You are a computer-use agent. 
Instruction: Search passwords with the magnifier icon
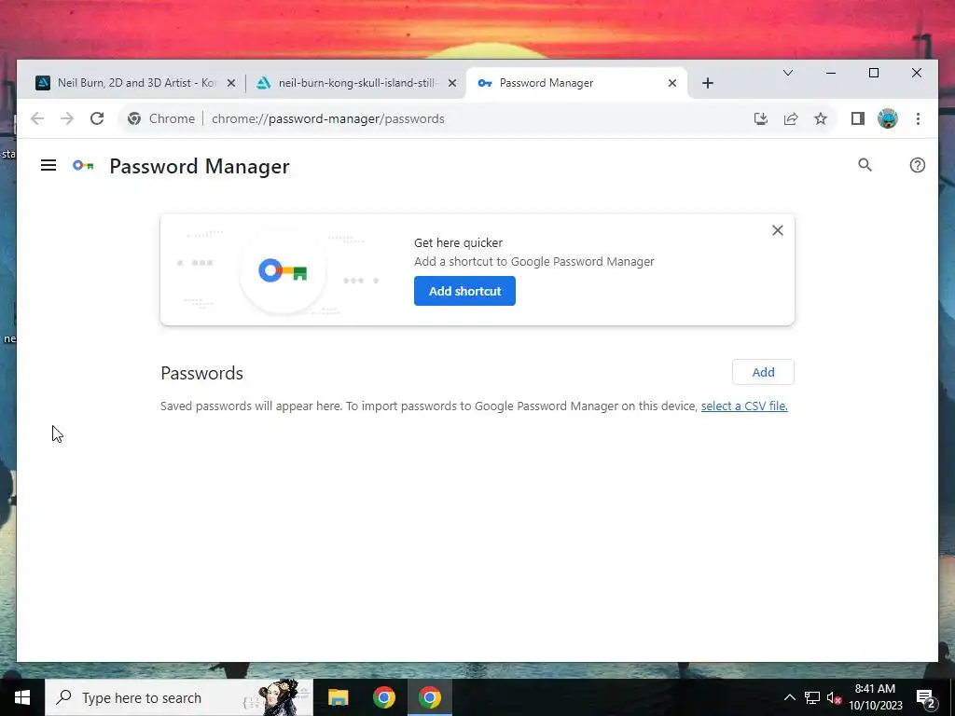coord(865,165)
